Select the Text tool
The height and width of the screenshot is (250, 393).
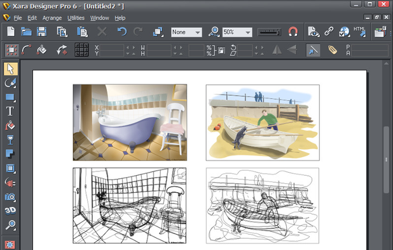click(10, 111)
